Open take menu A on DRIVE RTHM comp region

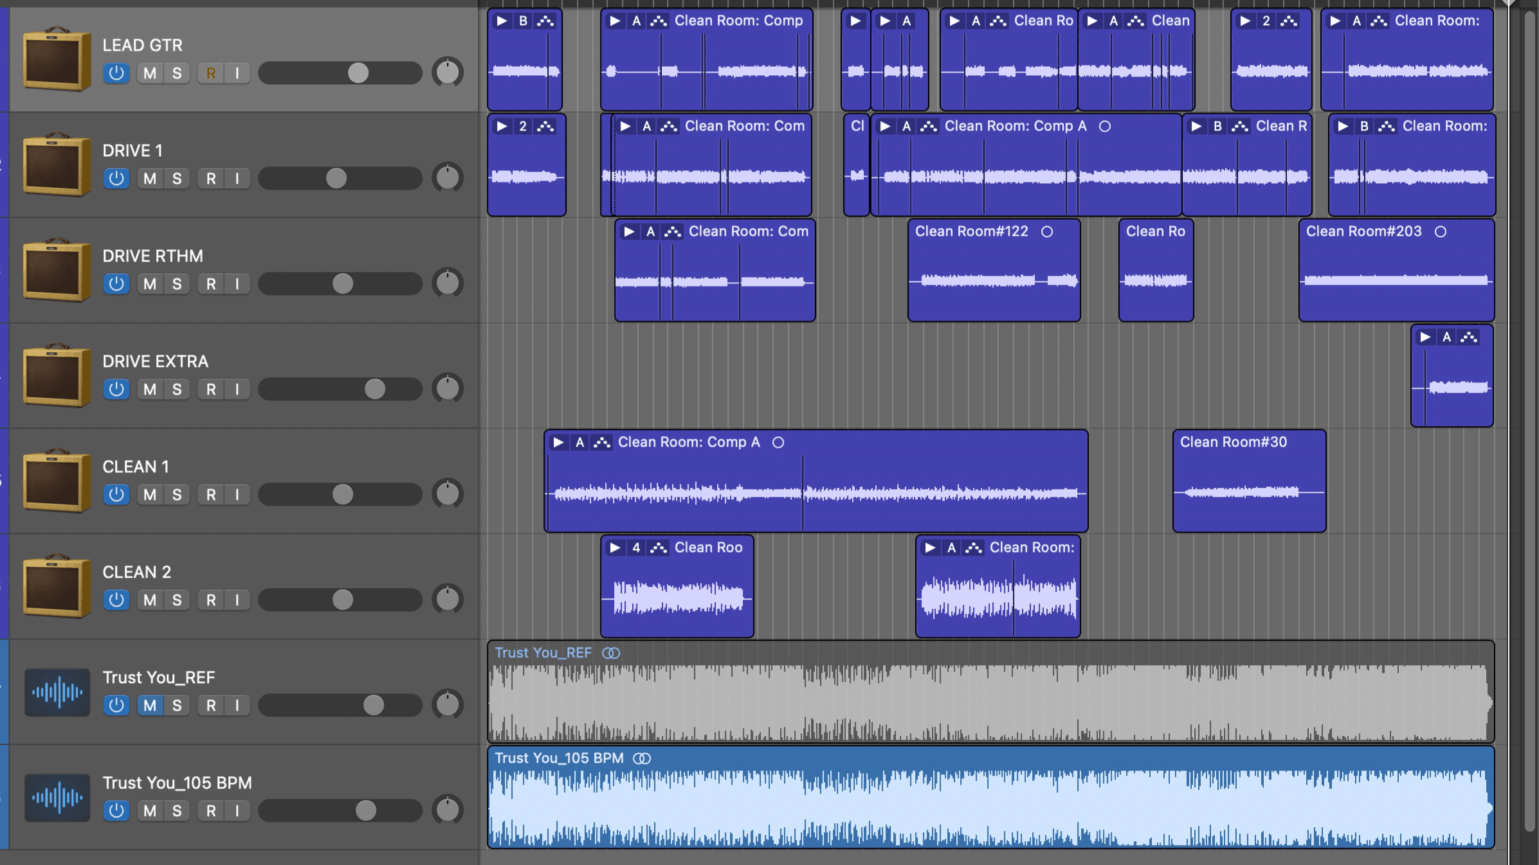coord(650,231)
